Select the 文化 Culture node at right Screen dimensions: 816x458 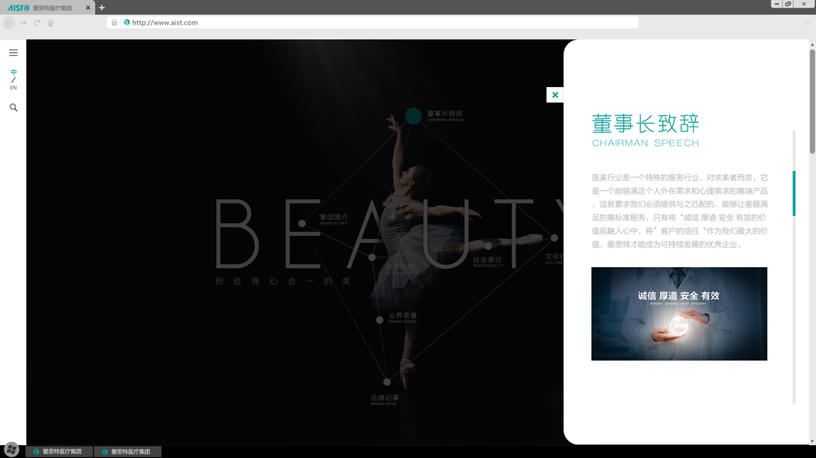[554, 238]
